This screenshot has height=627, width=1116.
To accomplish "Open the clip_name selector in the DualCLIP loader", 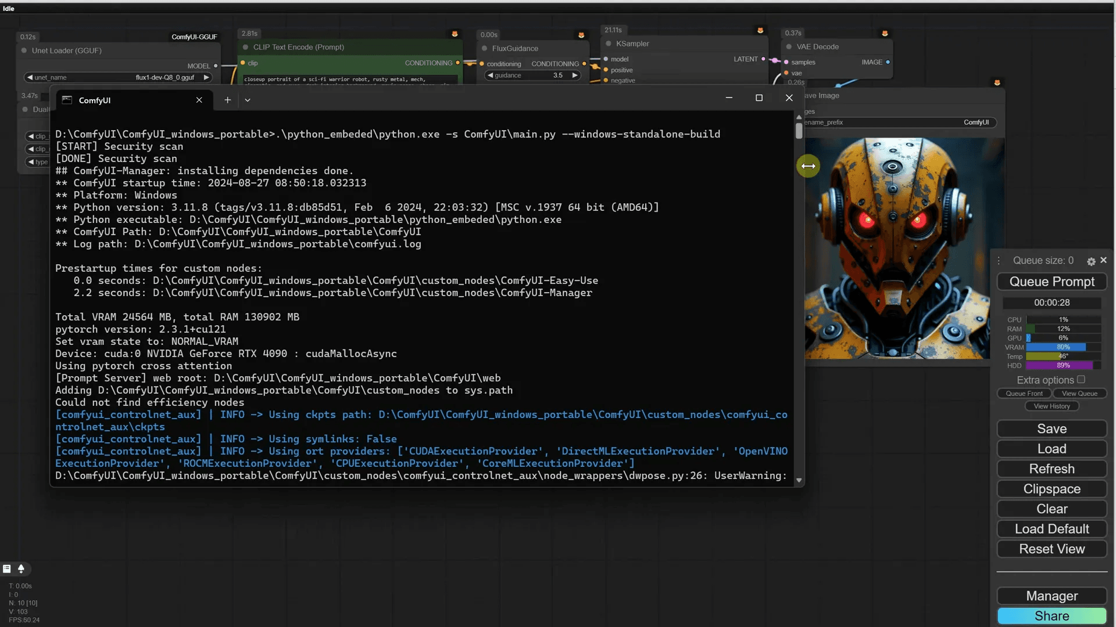I will pyautogui.click(x=38, y=136).
